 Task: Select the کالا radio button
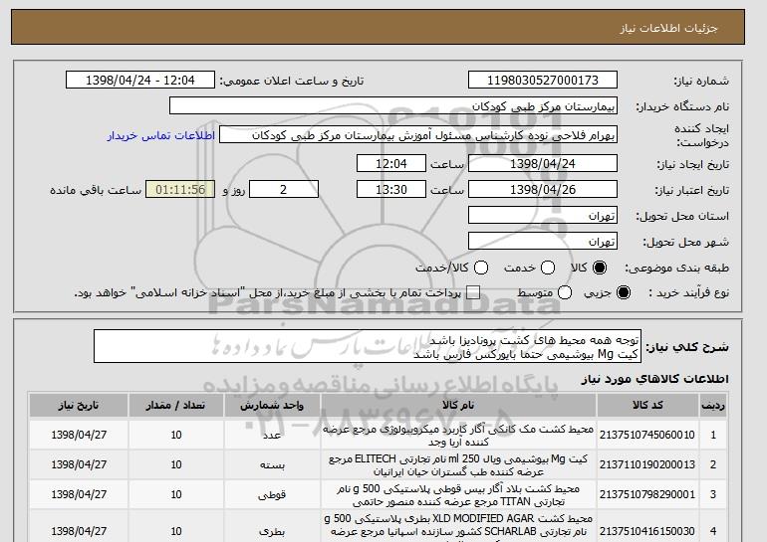pyautogui.click(x=600, y=268)
